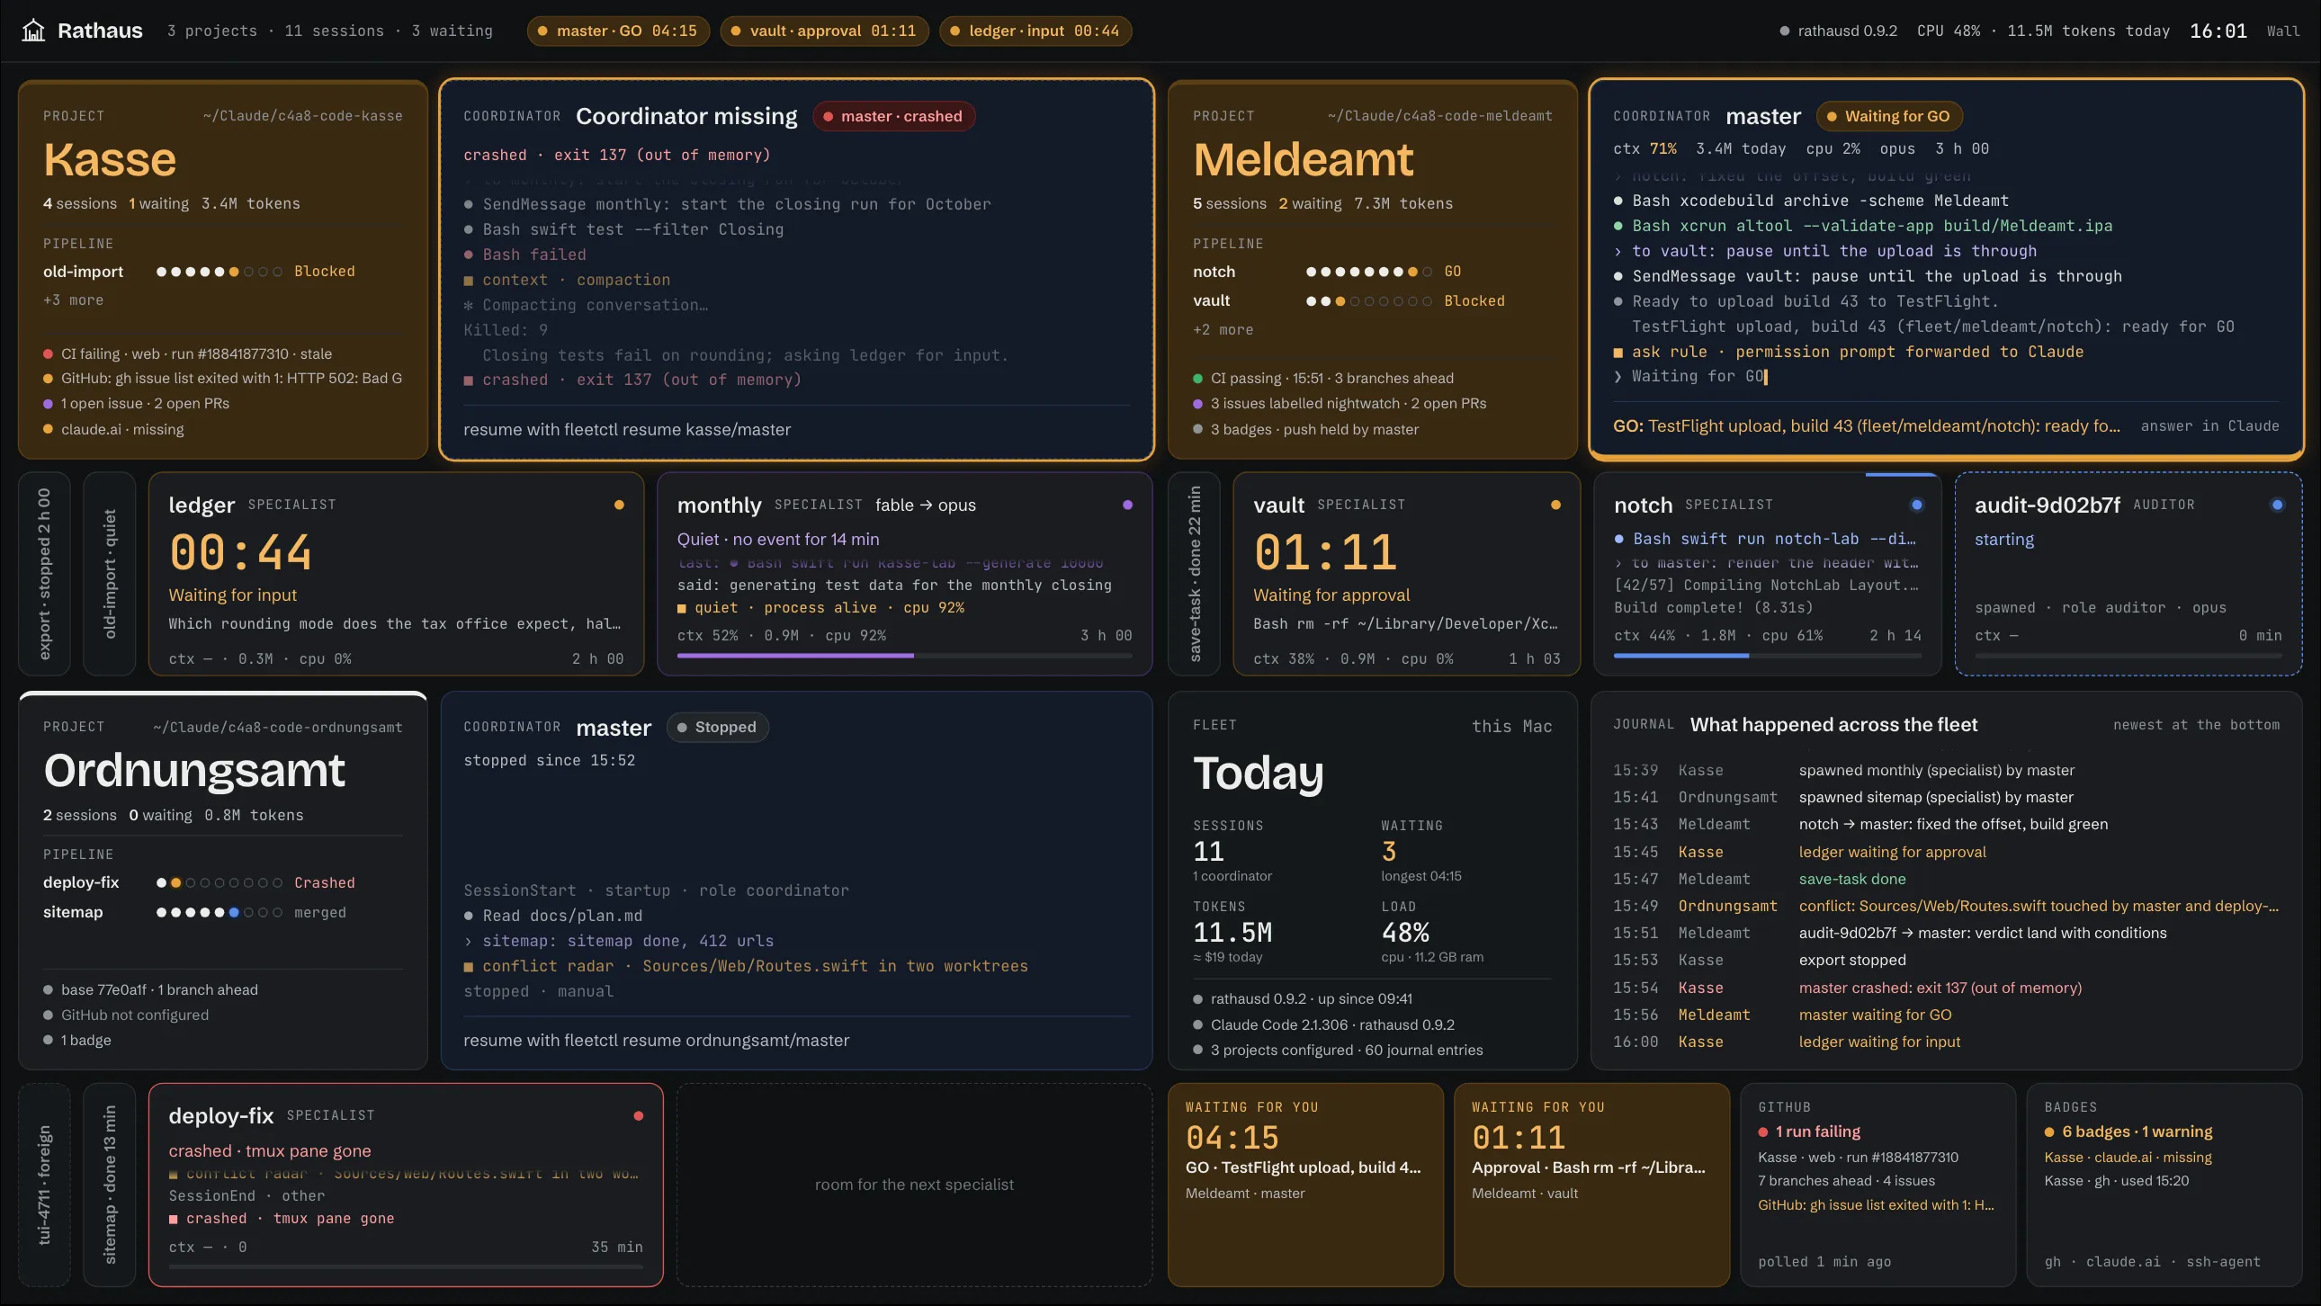Expand collapsed 'sitemap · done 13 min' tab
This screenshot has width=2321, height=1306.
(109, 1185)
